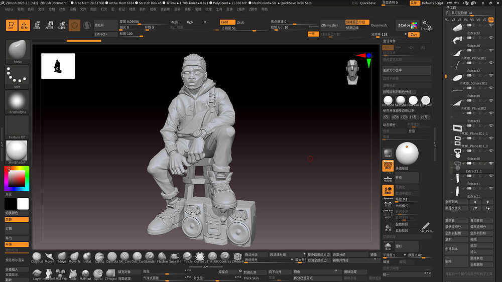Select the Layer brush

coord(37,274)
